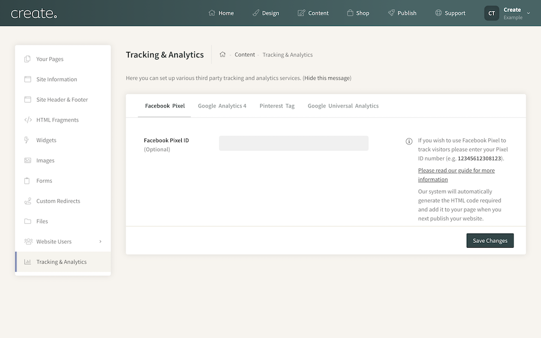Image resolution: width=541 pixels, height=338 pixels.
Task: Switch to the Pinterest Tag tab
Action: pos(276,106)
